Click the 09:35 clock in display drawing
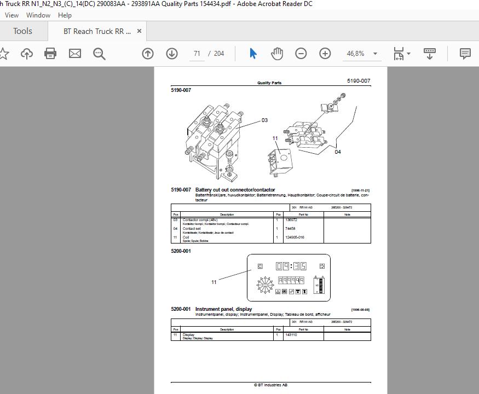Screen dimensions: 479x394 click(291, 266)
